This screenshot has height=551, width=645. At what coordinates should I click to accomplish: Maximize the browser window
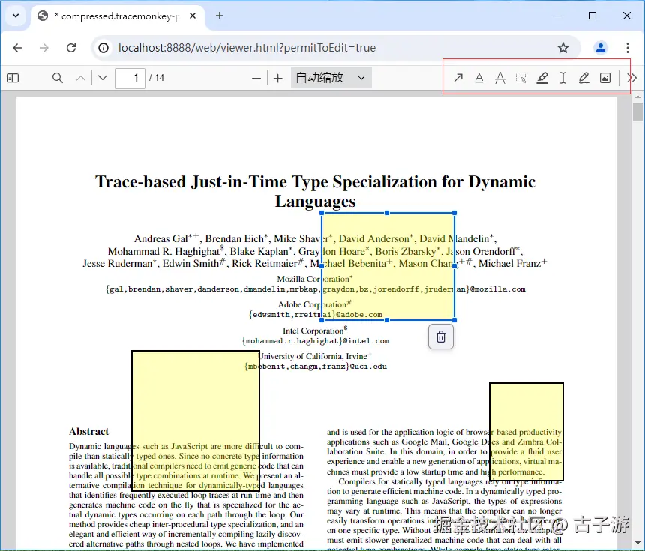tap(592, 16)
